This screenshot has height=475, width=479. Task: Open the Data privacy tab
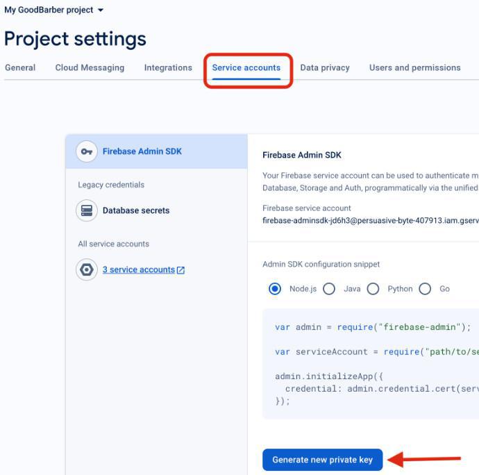click(x=325, y=68)
